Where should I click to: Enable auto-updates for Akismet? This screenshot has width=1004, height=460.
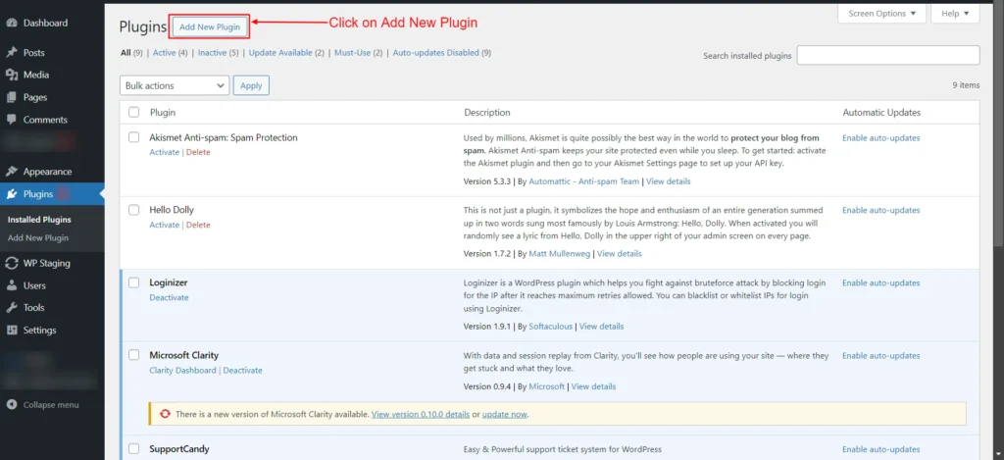tap(881, 138)
